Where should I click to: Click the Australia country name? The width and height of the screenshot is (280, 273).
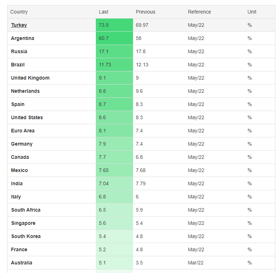(x=21, y=263)
